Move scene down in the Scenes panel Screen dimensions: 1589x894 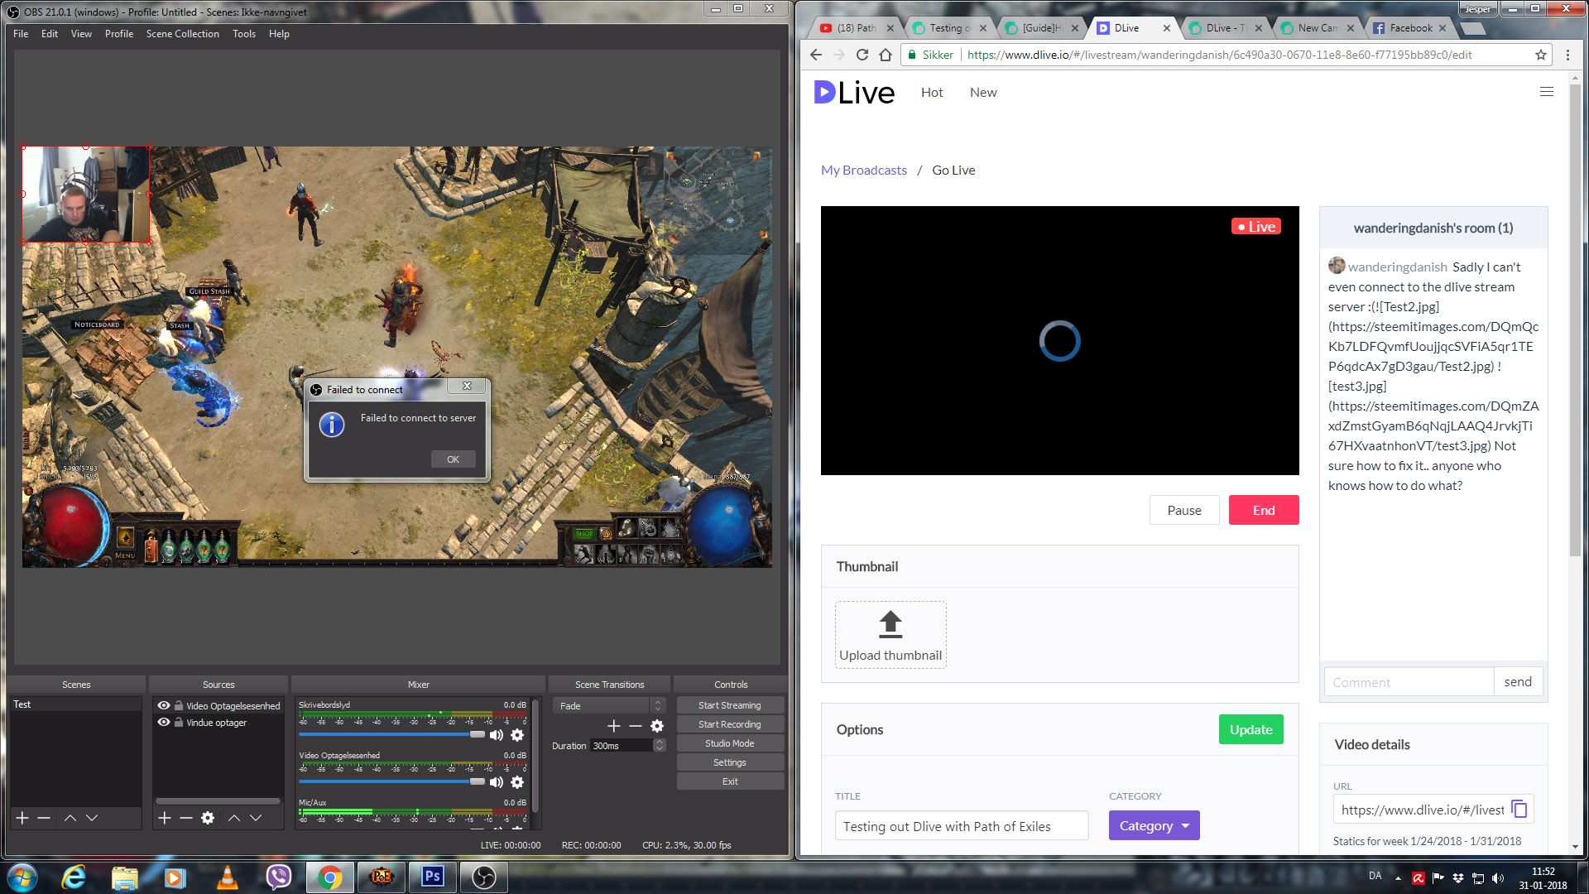tap(92, 818)
